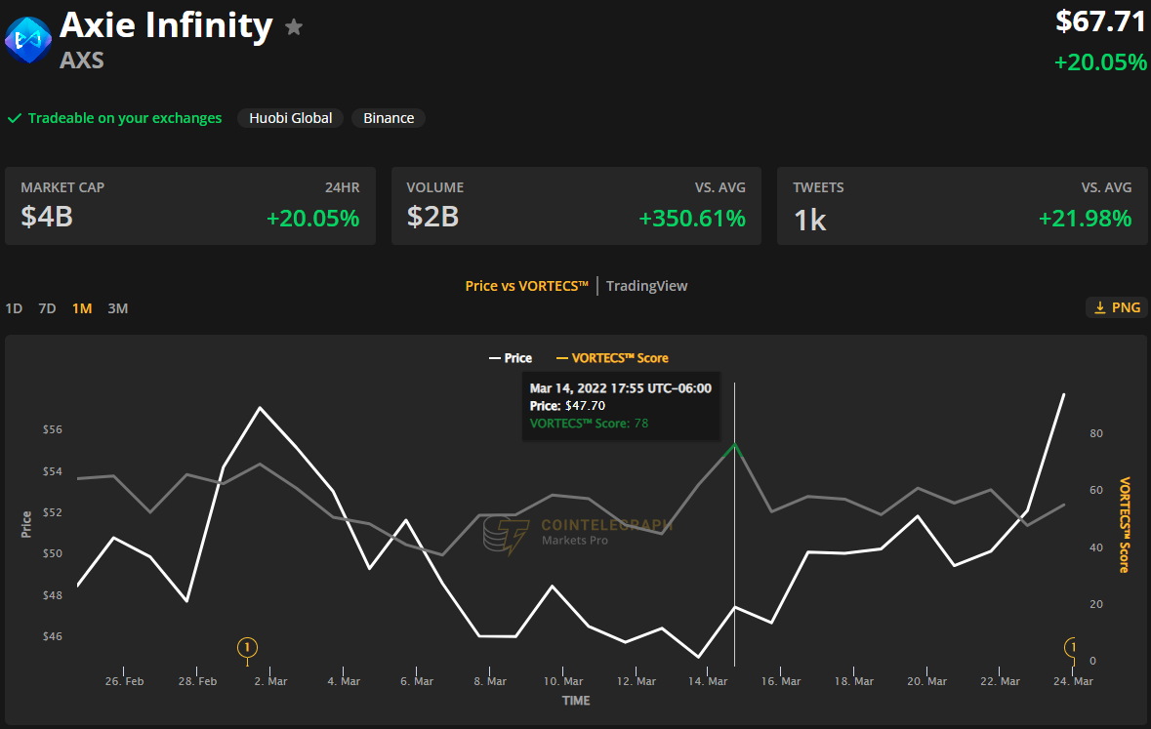Click the Volume stat card
1151x729 pixels.
[576, 206]
